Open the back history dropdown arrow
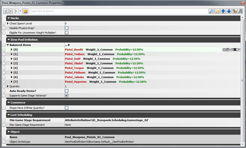The height and width of the screenshot is (148, 246). [11, 11]
